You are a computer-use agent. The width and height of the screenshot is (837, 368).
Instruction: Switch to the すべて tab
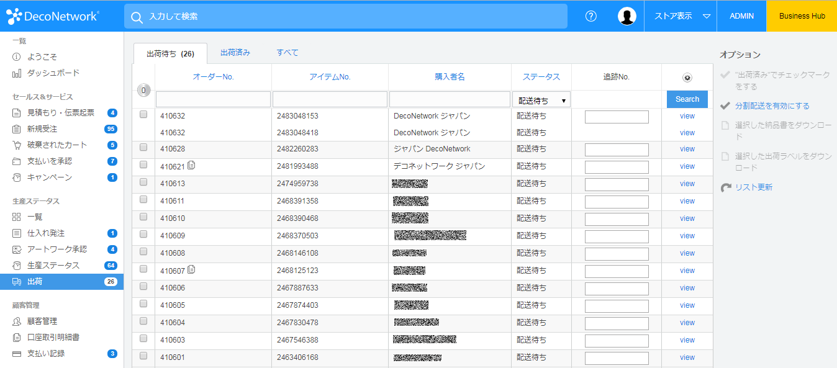click(287, 53)
